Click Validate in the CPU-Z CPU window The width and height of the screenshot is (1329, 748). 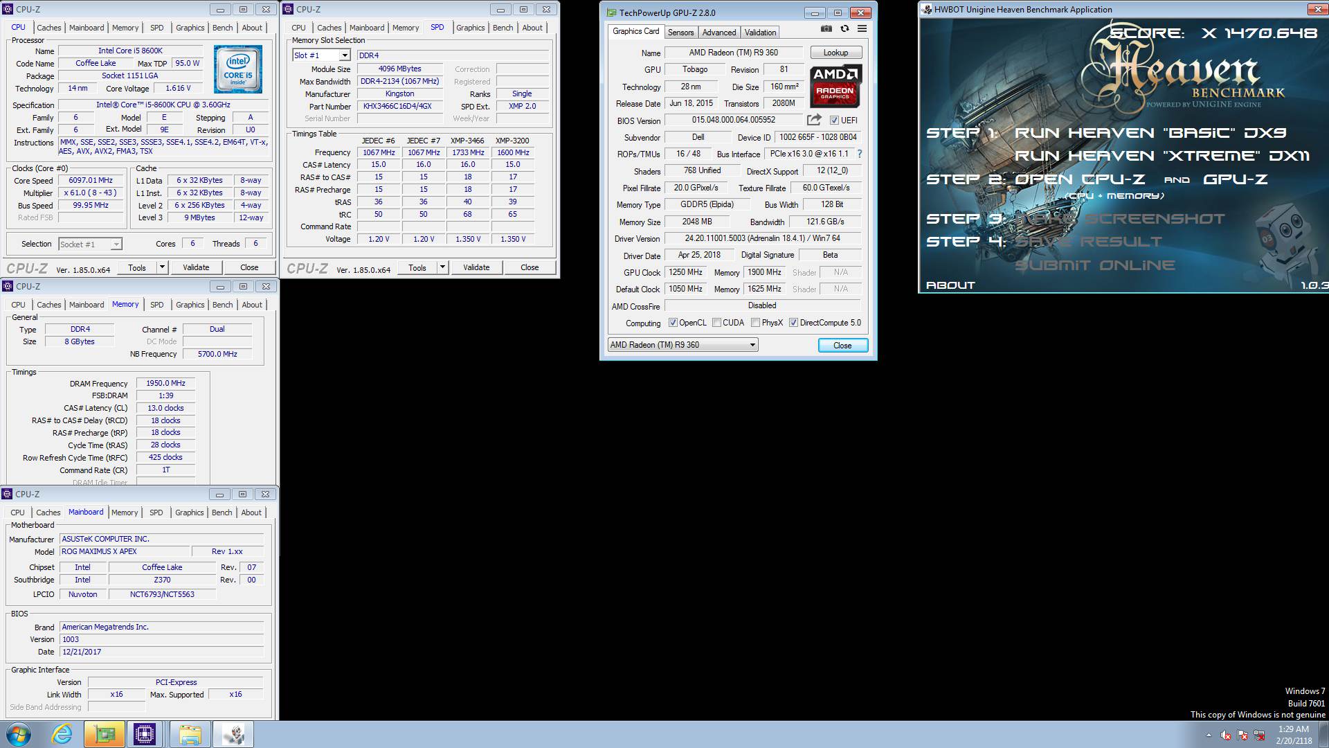[x=196, y=267]
